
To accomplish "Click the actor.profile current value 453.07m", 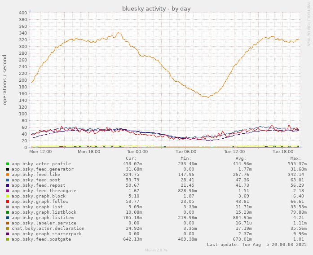I will pos(132,164).
